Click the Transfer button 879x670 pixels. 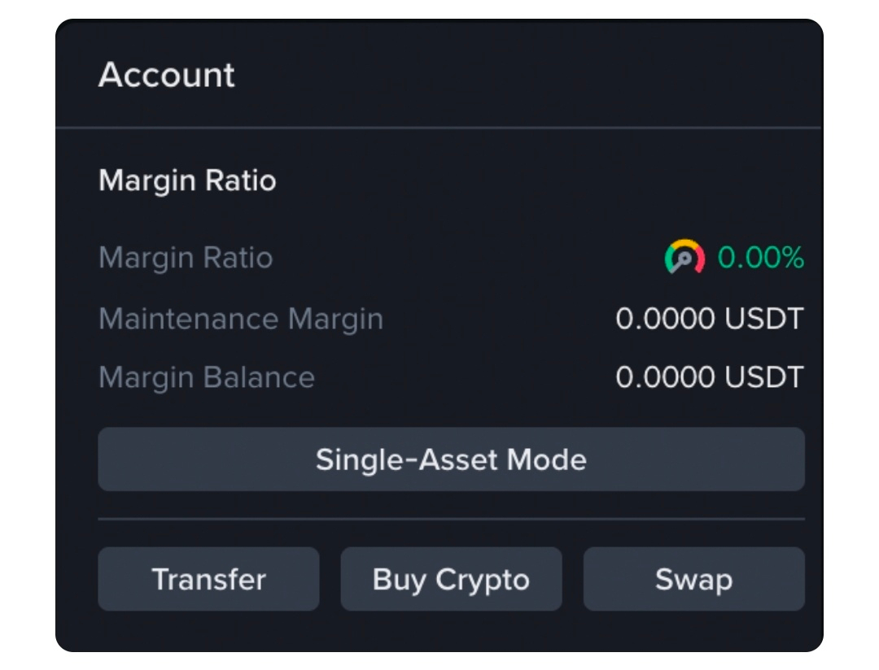(x=208, y=579)
